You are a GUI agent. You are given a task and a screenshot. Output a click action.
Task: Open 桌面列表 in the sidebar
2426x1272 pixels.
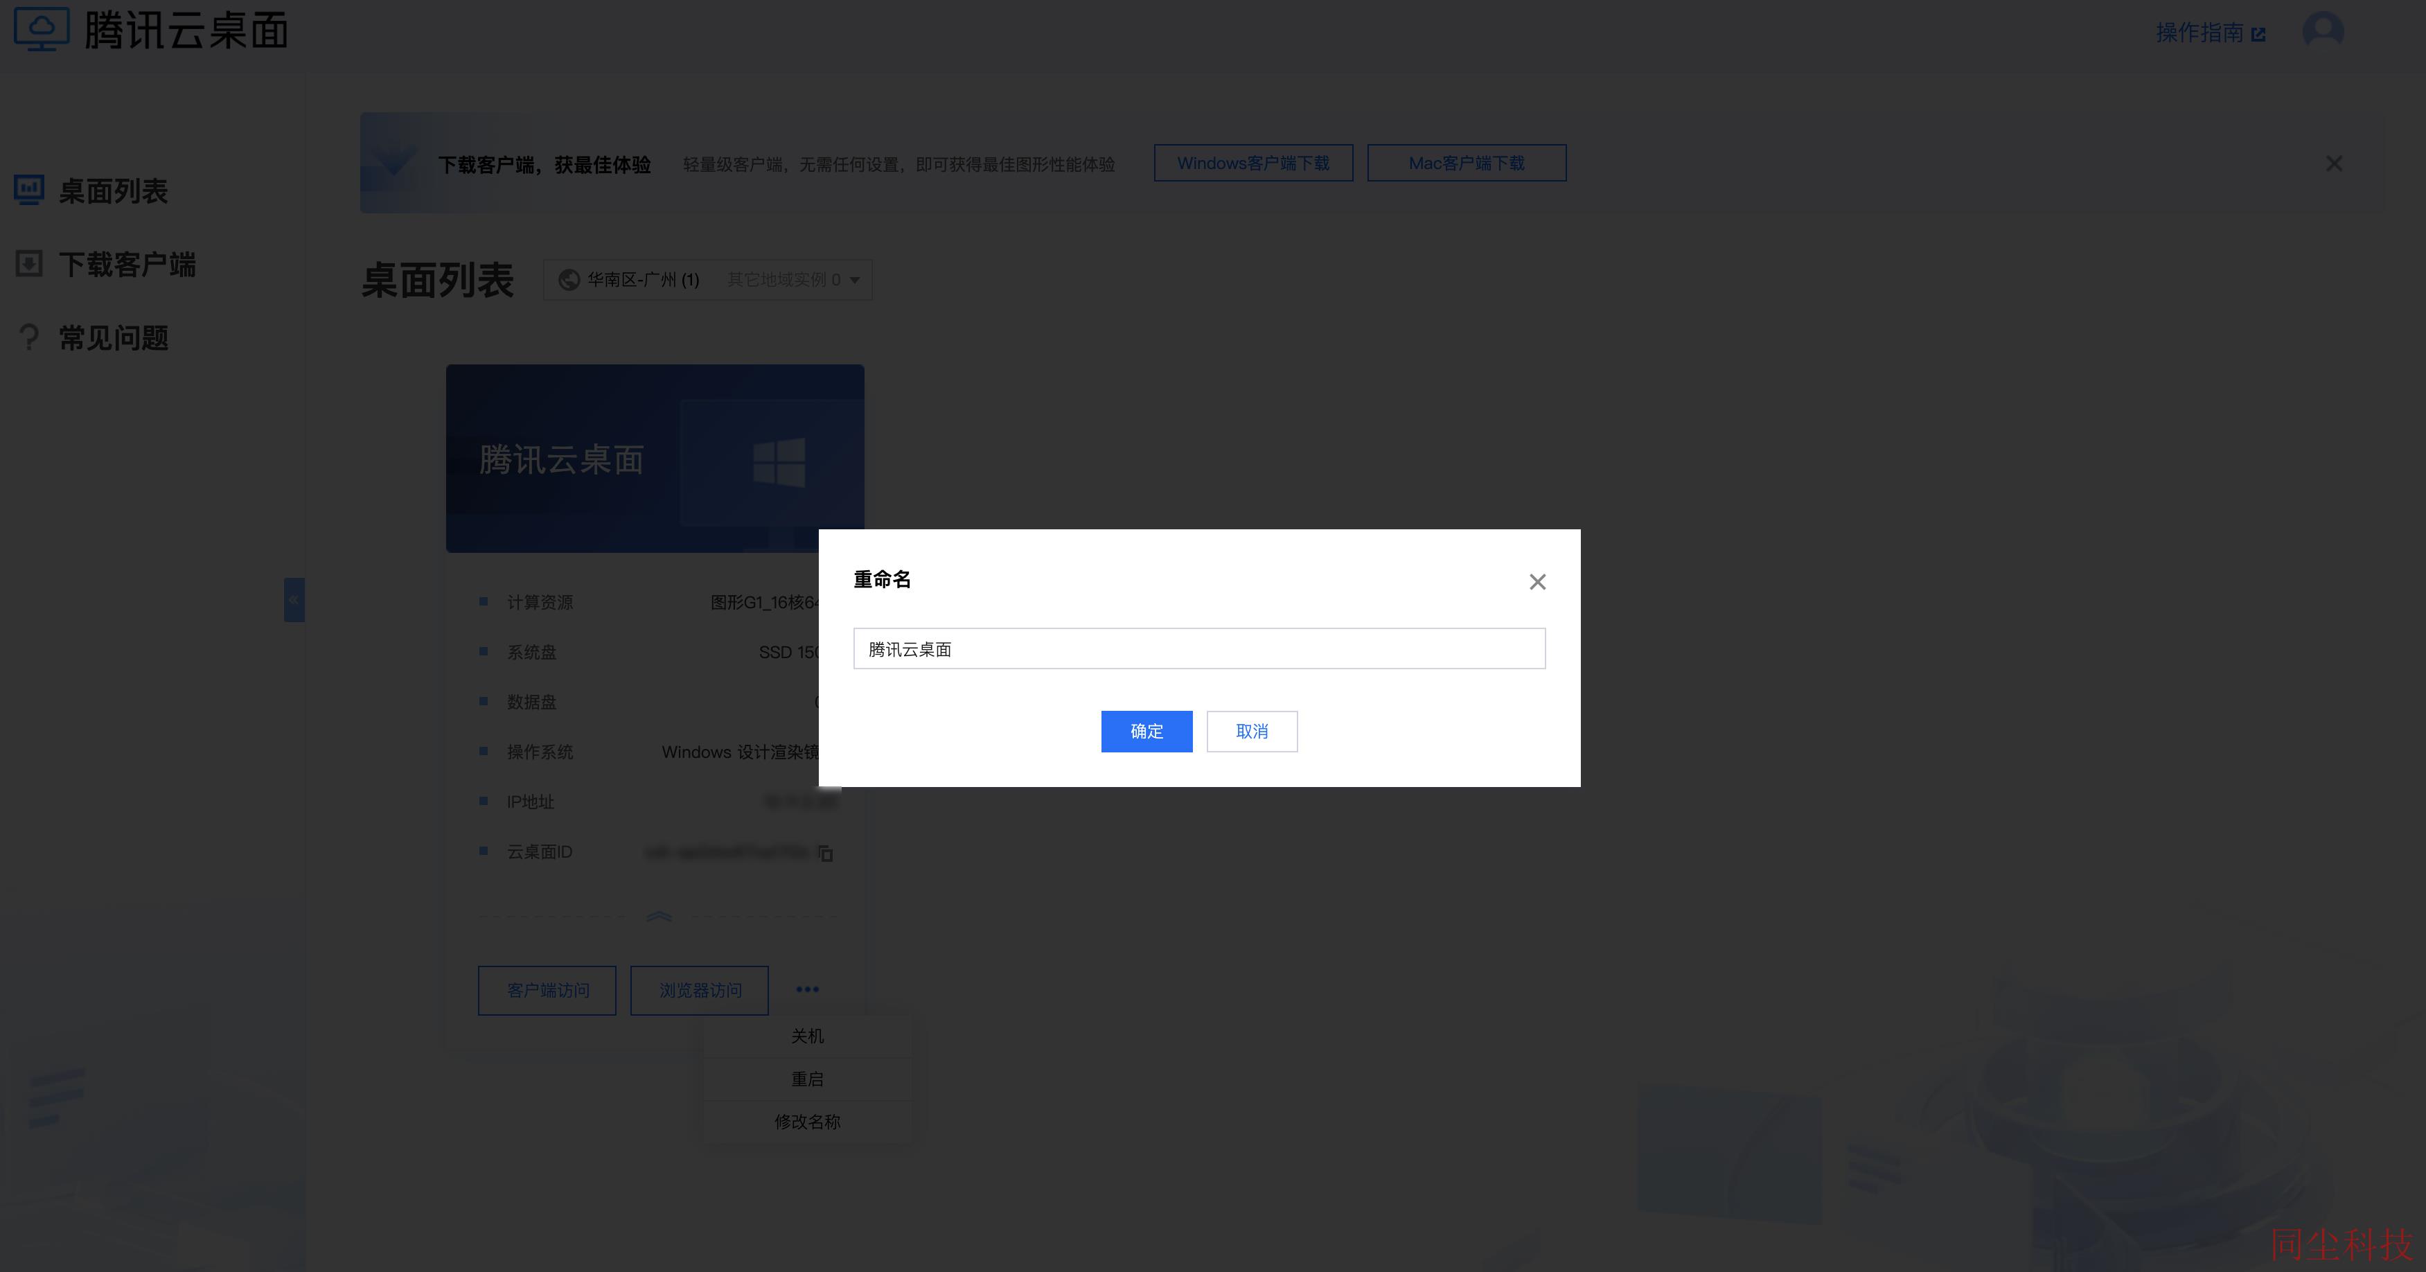(113, 191)
